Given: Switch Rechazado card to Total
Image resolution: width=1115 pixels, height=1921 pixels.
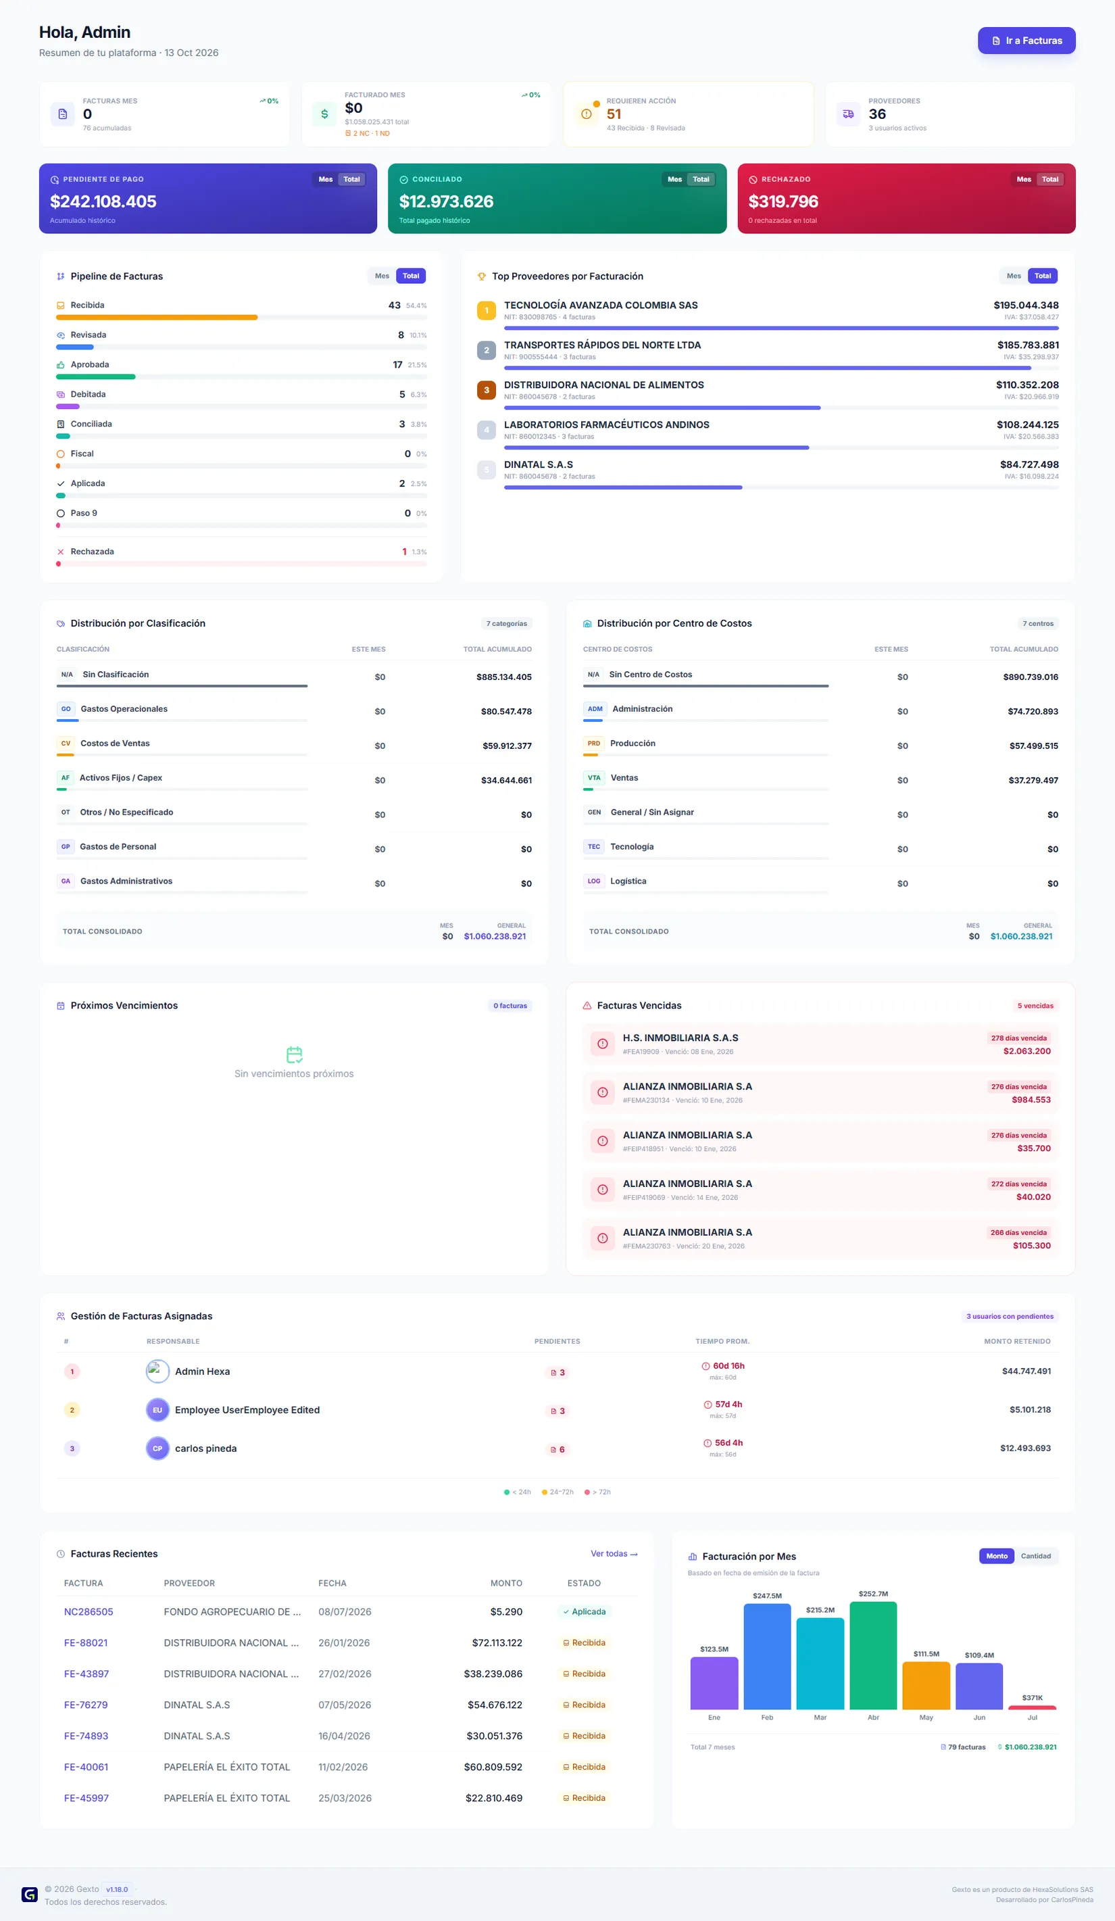Looking at the screenshot, I should click(x=1050, y=179).
